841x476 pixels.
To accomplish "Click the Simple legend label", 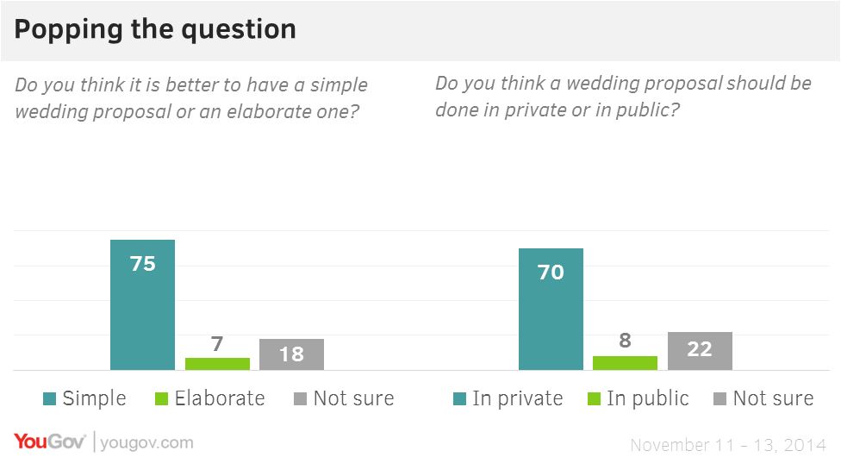I will [x=95, y=398].
